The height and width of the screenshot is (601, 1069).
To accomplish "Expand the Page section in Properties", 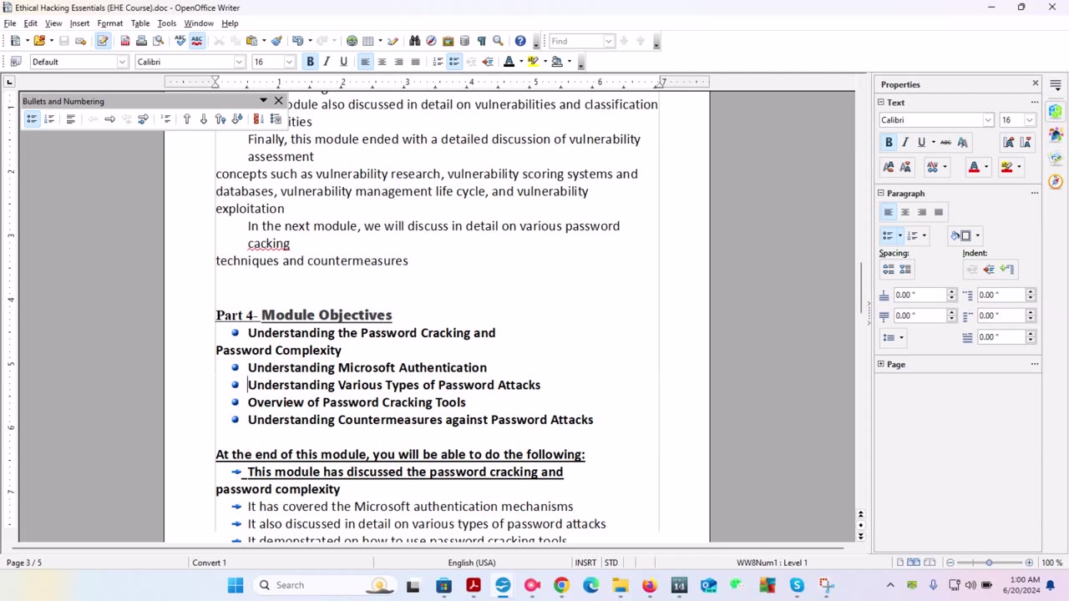I will (x=881, y=364).
